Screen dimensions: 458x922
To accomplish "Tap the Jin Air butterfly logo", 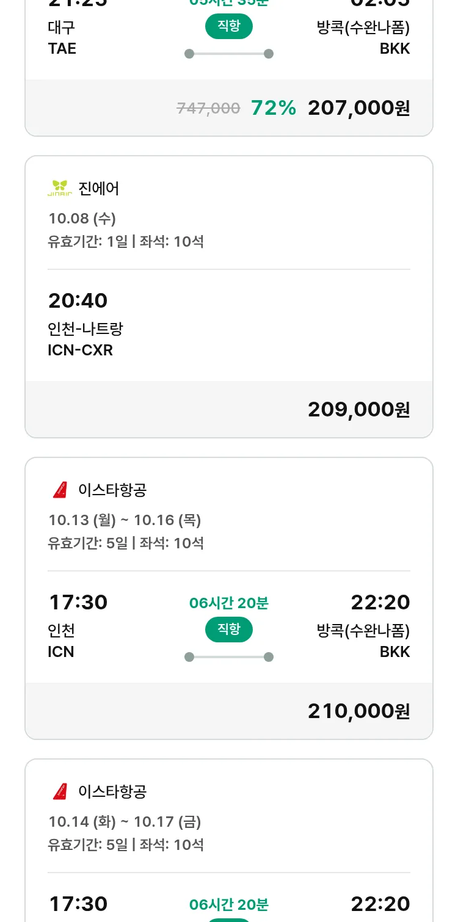I will pos(60,188).
